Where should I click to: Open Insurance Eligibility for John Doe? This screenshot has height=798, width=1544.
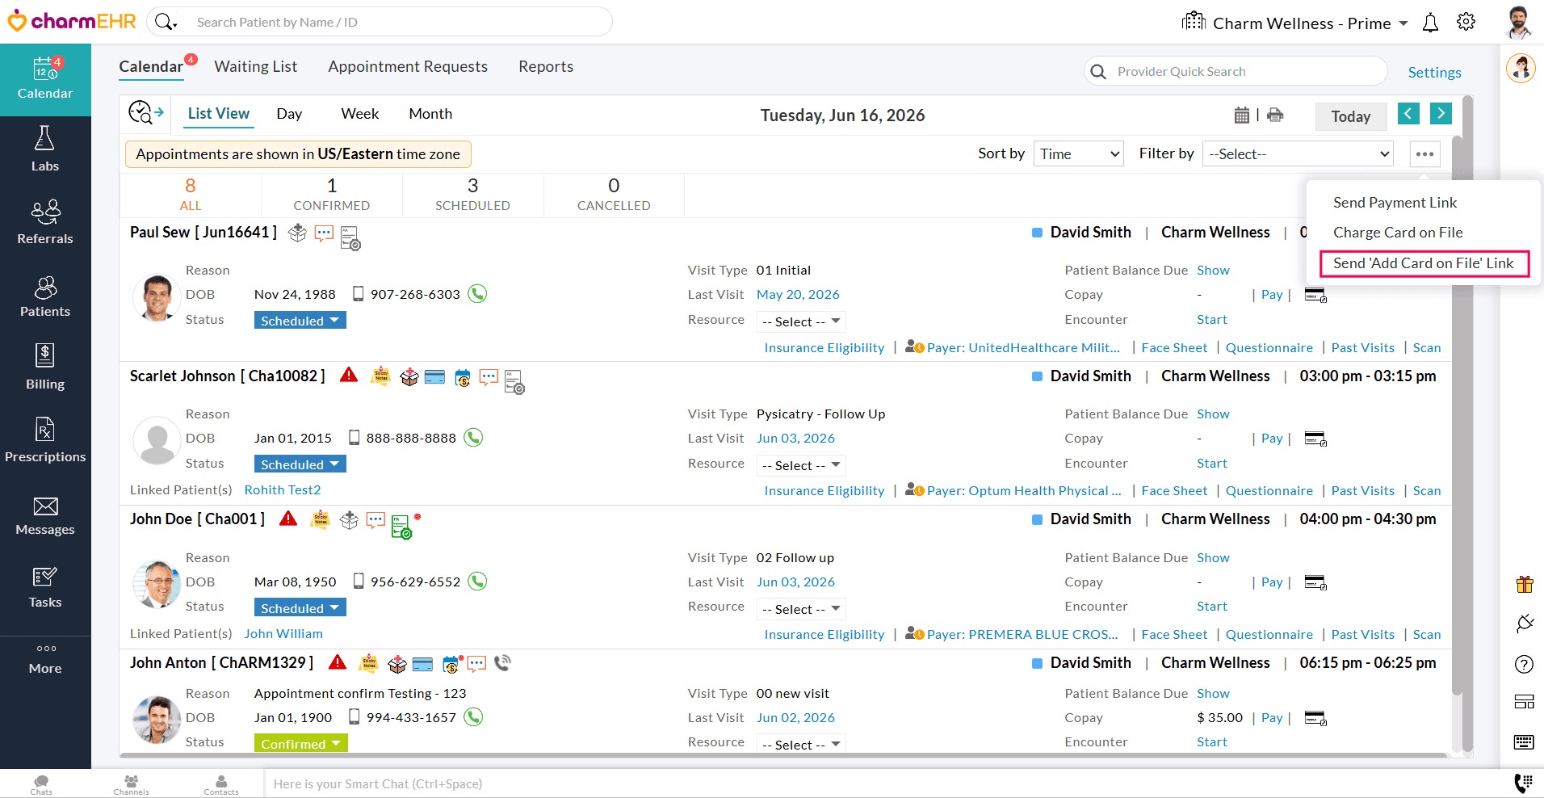click(824, 635)
